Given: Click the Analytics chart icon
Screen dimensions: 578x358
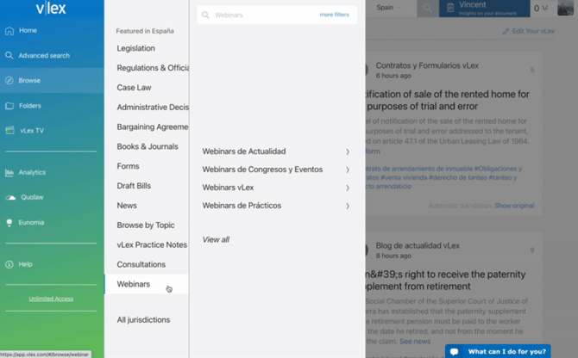Looking at the screenshot, I should pos(9,172).
